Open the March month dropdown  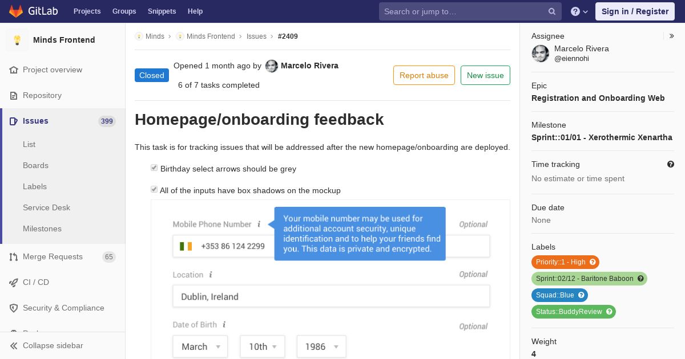pyautogui.click(x=200, y=346)
